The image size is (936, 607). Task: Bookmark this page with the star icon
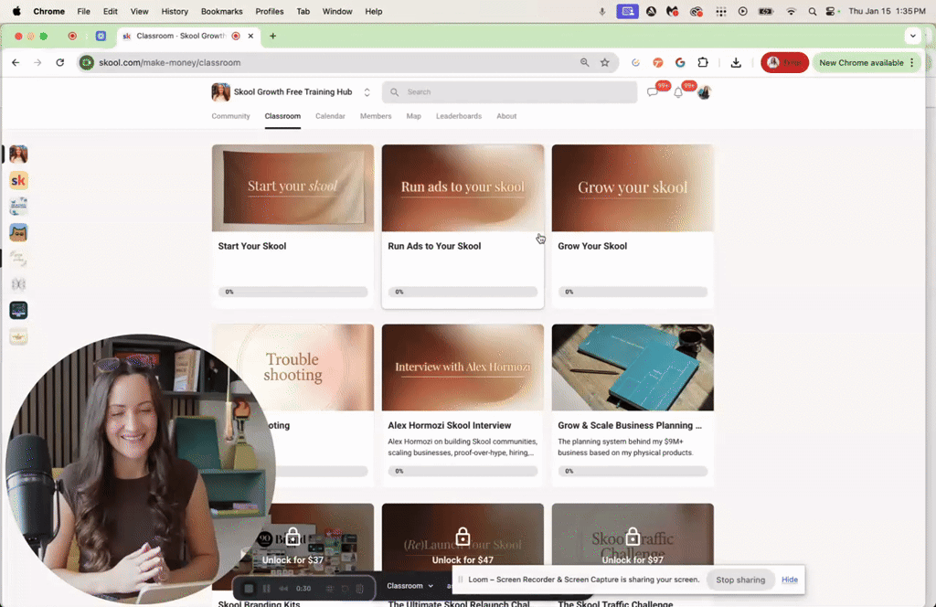pos(605,62)
